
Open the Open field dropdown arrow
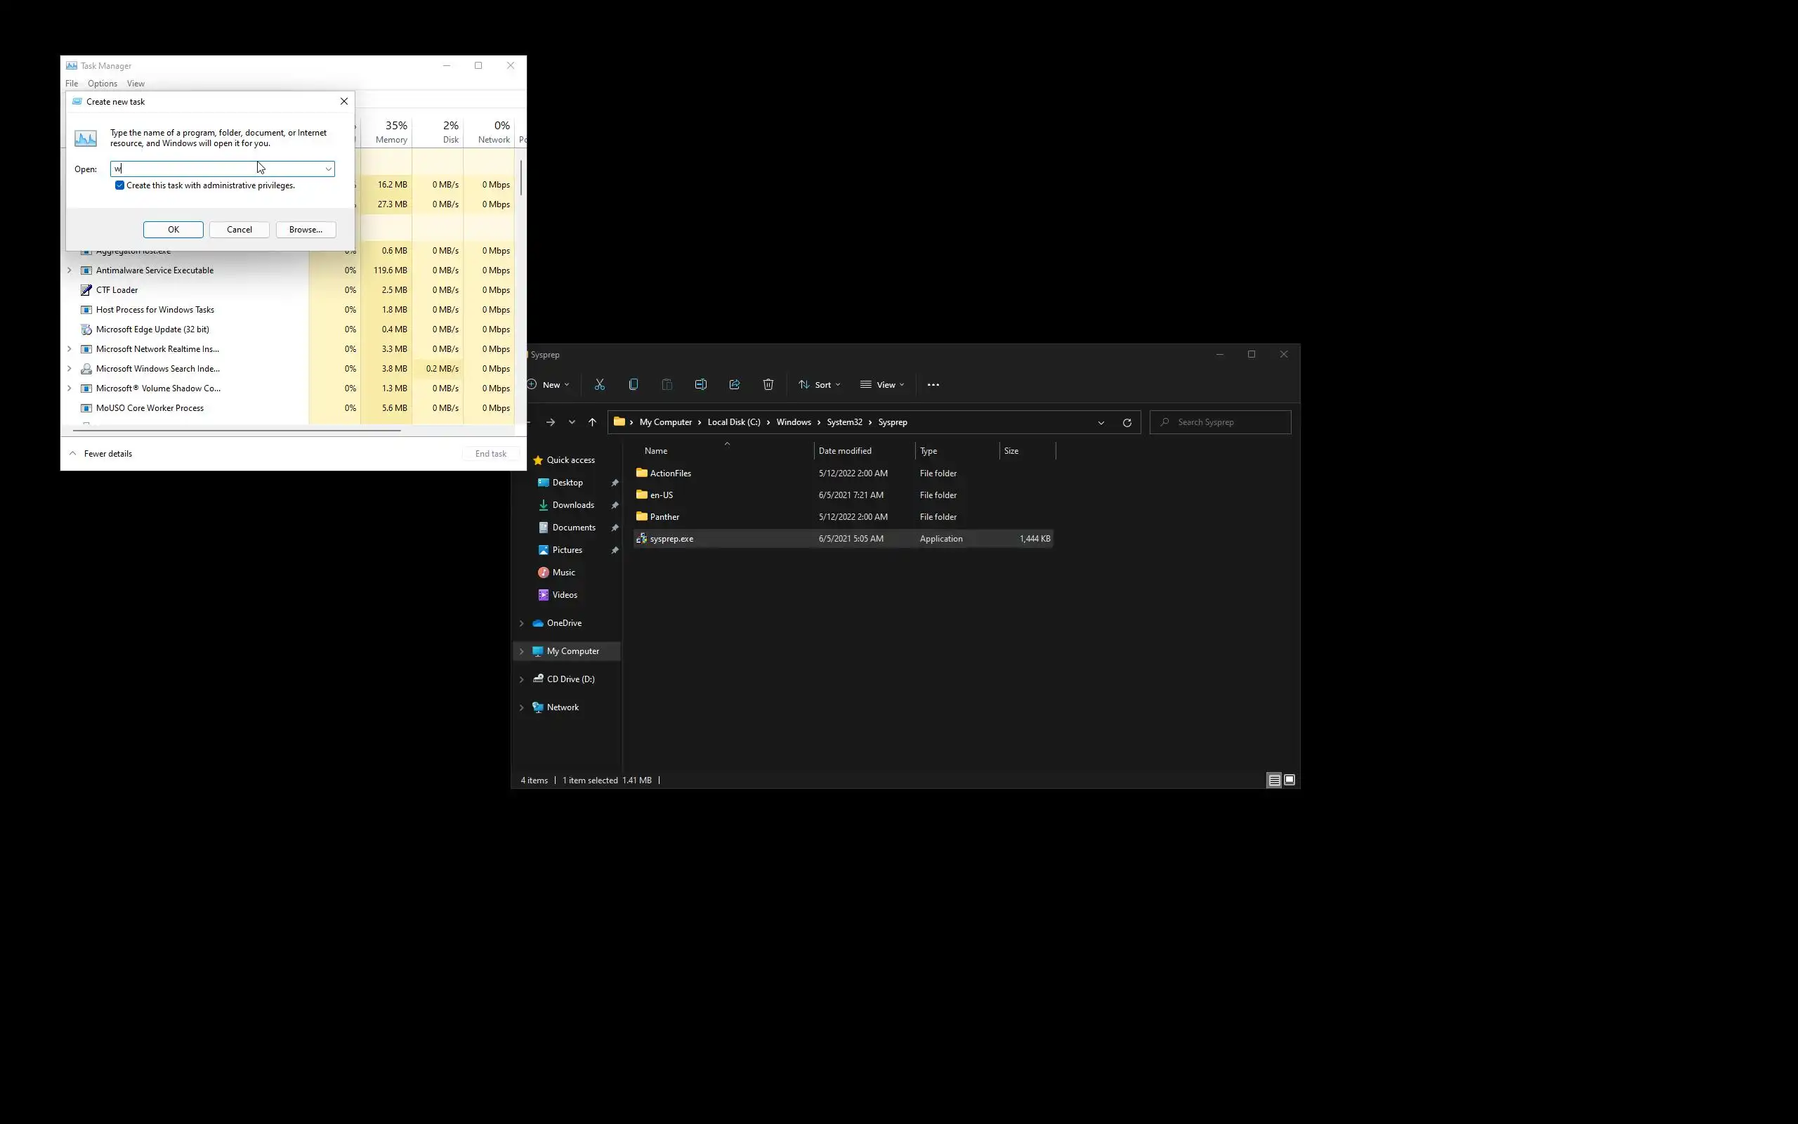click(328, 169)
